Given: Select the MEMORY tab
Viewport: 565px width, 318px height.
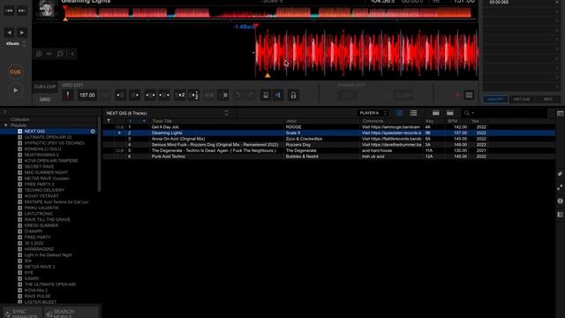Looking at the screenshot, I should point(495,100).
